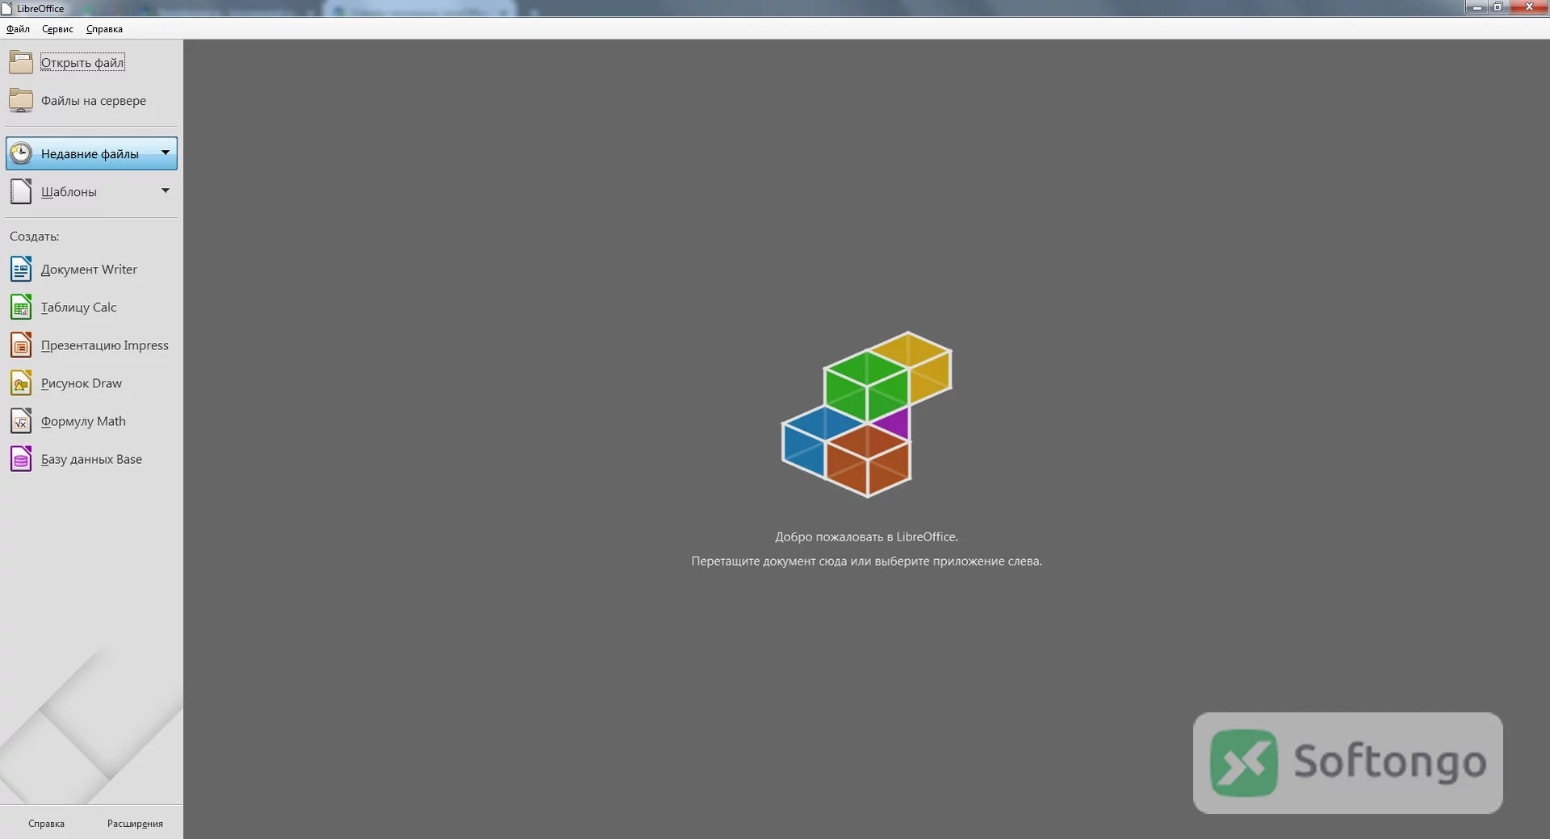
Task: Click the Open File folder icon
Action: pos(21,62)
